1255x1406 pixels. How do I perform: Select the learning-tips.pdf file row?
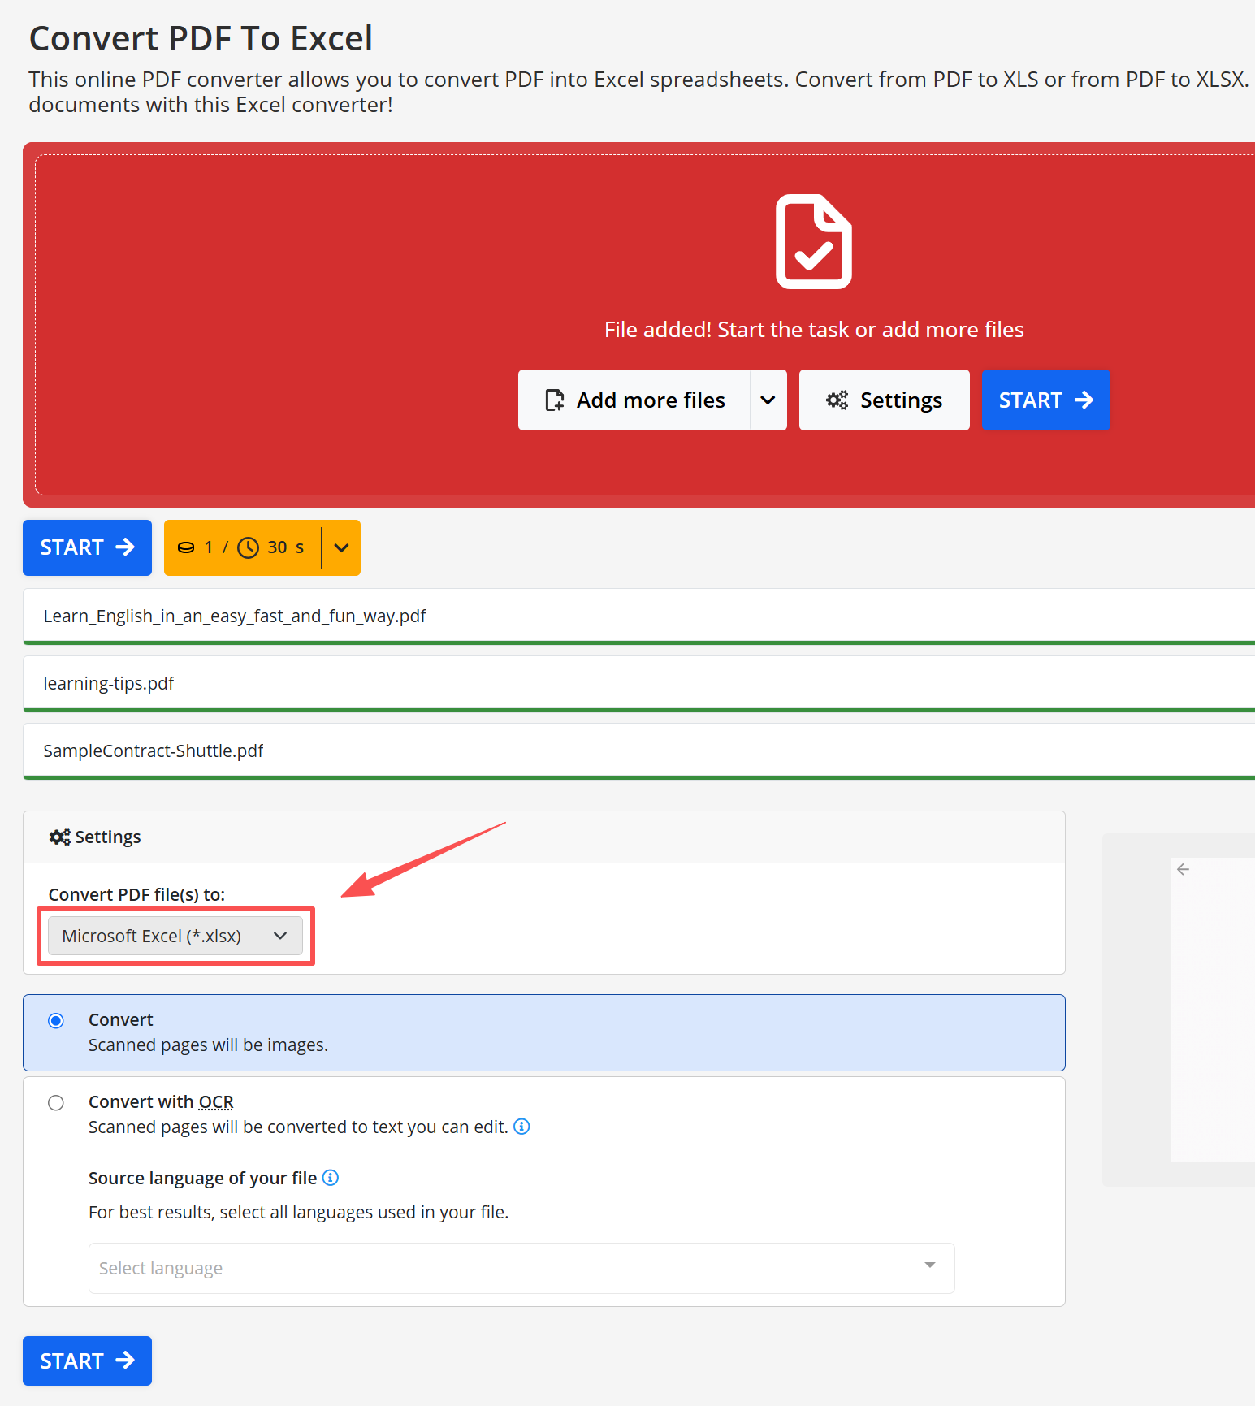[109, 684]
